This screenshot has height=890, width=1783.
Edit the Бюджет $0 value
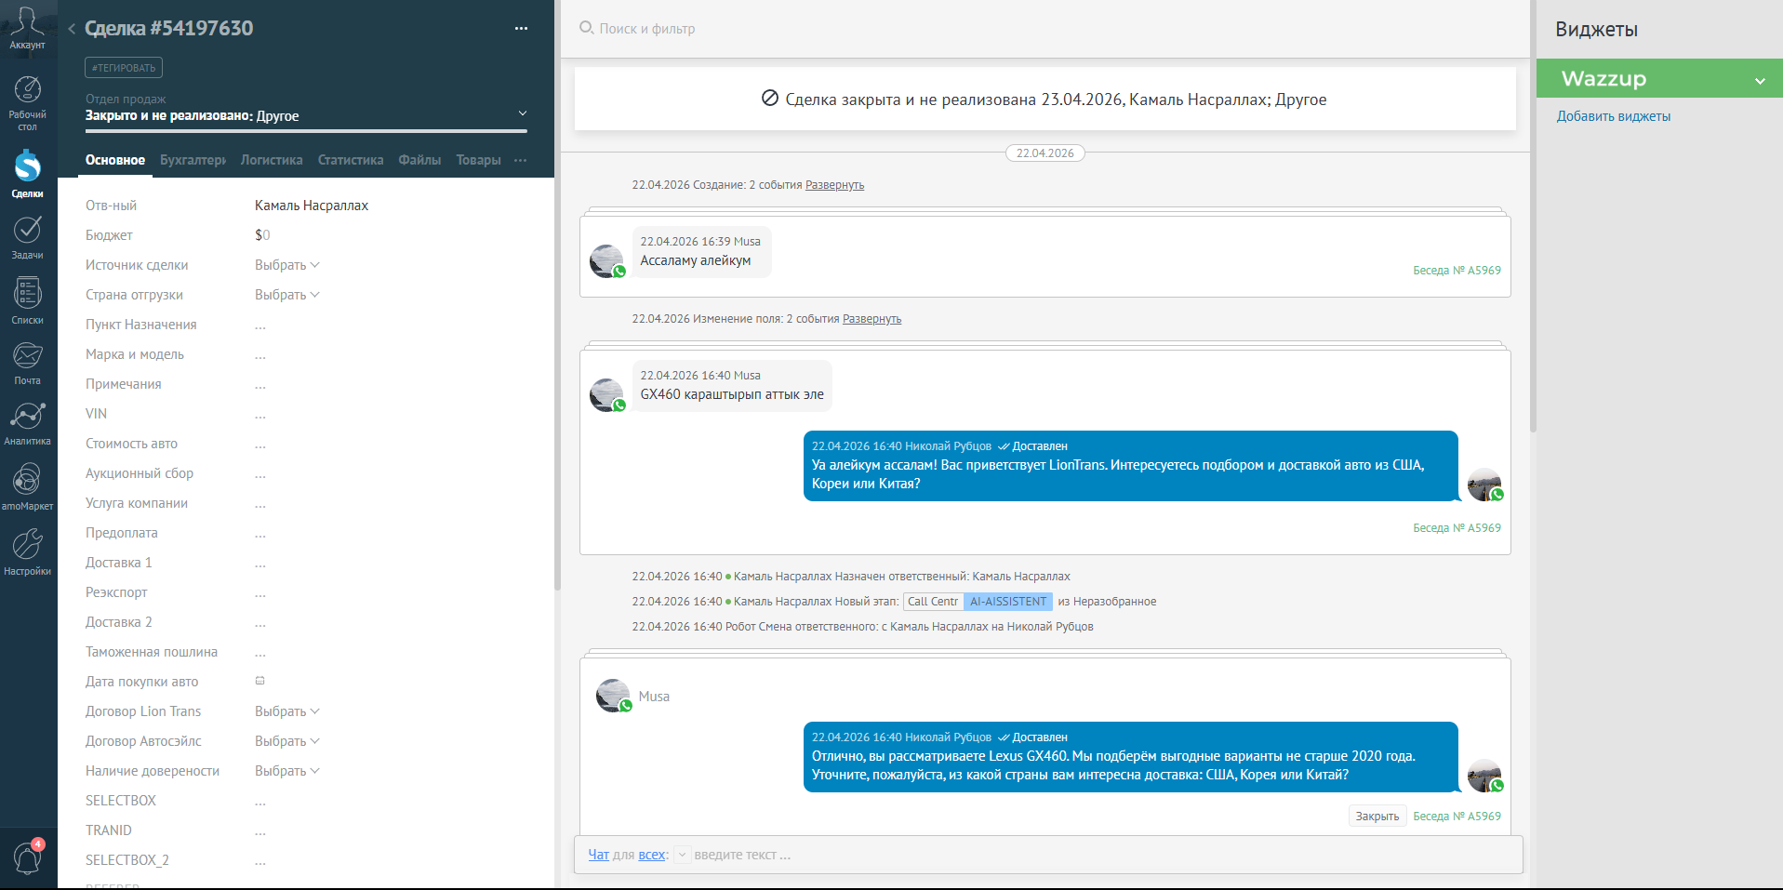[x=262, y=235]
